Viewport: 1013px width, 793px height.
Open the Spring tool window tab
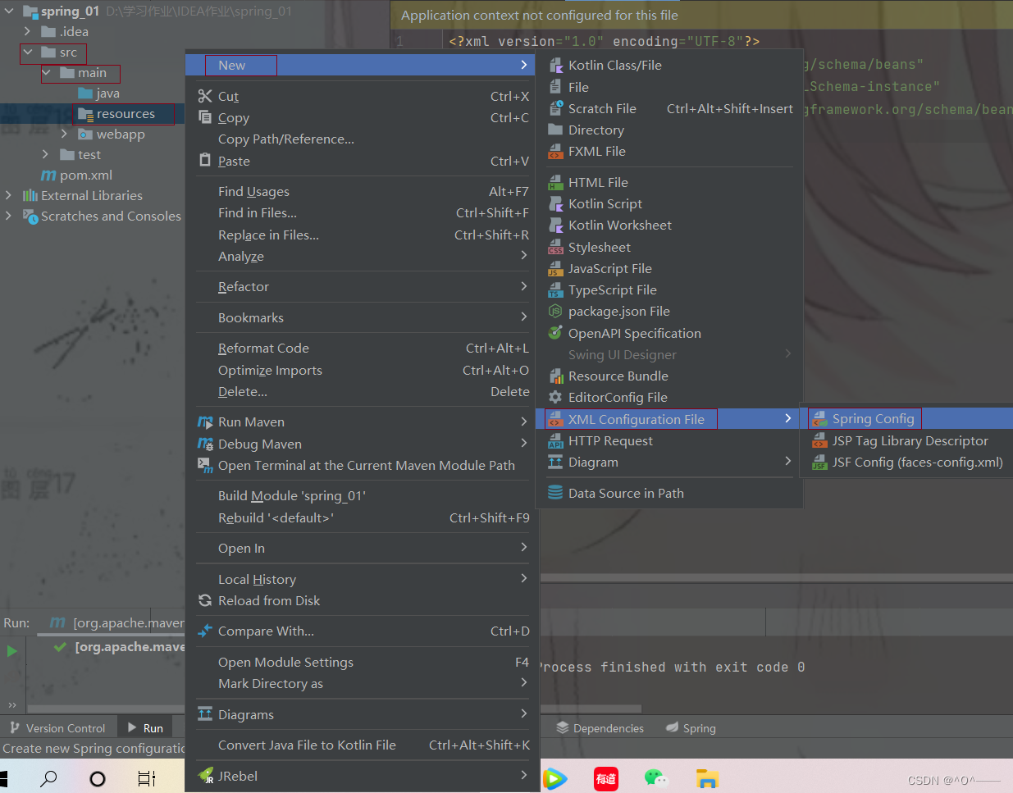click(691, 728)
